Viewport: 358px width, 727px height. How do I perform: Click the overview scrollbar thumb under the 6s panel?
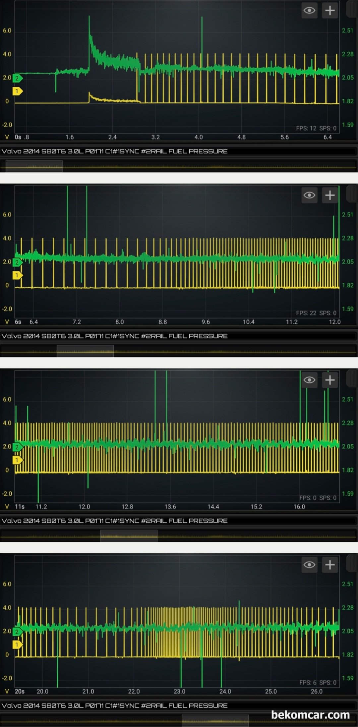coord(85,351)
